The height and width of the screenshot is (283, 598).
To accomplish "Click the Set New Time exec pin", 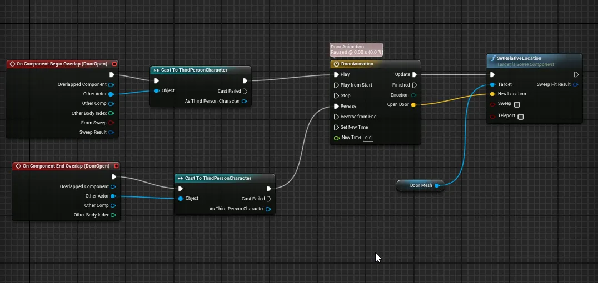I will pyautogui.click(x=336, y=127).
